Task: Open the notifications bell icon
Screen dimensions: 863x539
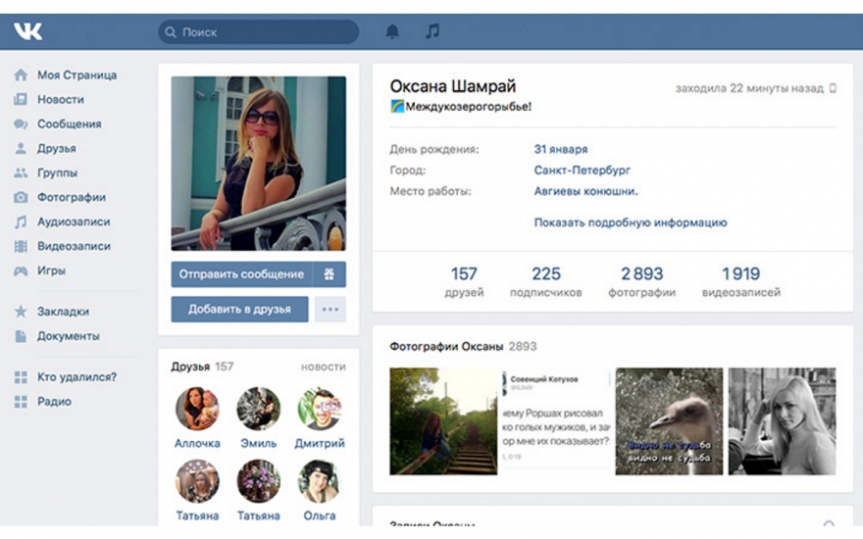Action: coord(392,31)
